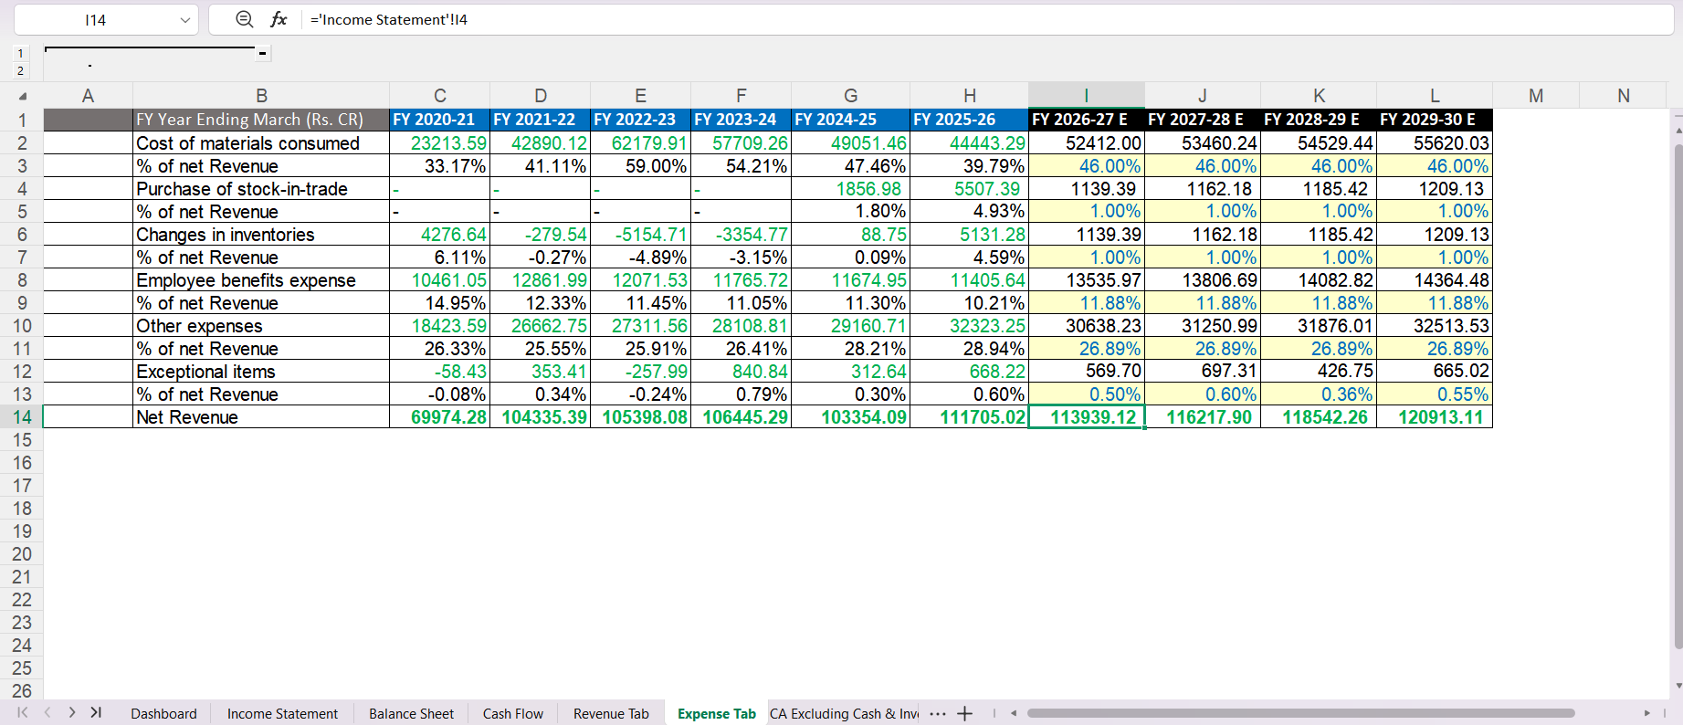The width and height of the screenshot is (1683, 725).
Task: Click horizontal scrollbar left arrow
Action: point(1014,713)
